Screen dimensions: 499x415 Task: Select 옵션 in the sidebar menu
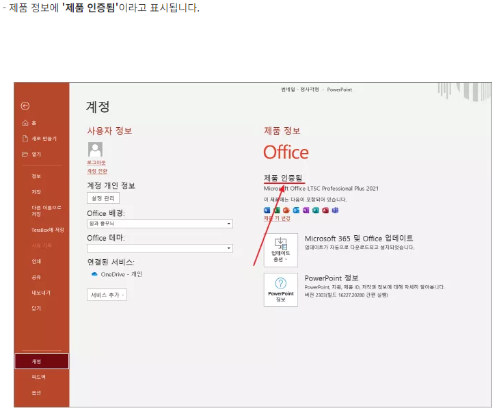point(36,393)
